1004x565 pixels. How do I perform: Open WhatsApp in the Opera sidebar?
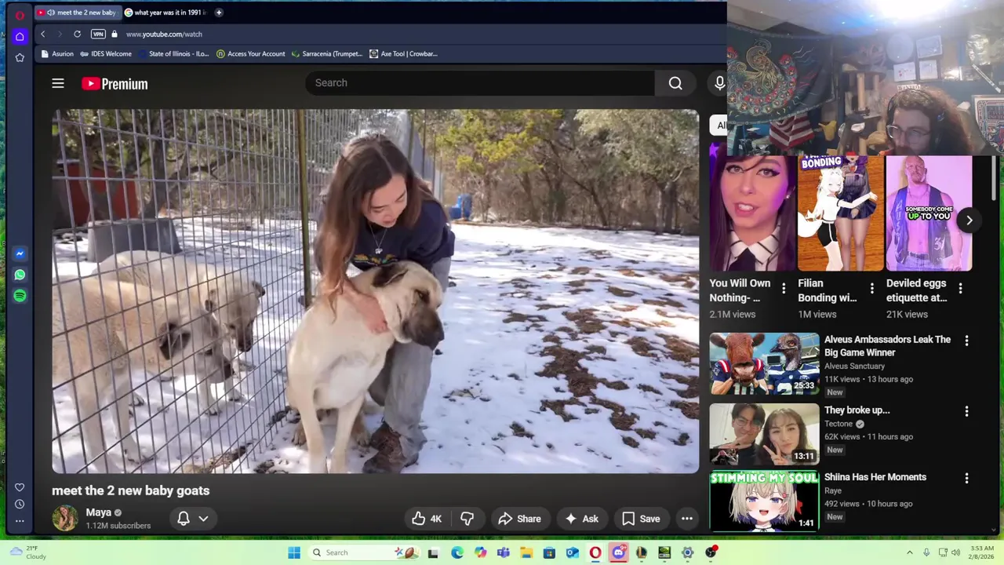20,275
